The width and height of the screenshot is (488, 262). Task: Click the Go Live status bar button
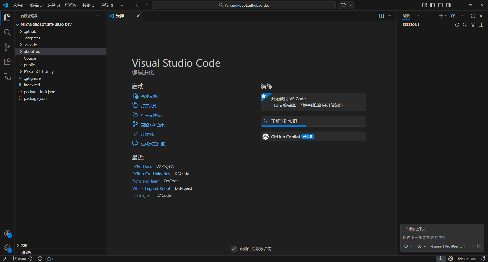467,259
